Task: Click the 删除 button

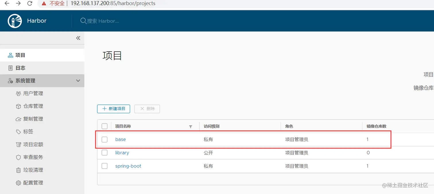Action: 147,109
